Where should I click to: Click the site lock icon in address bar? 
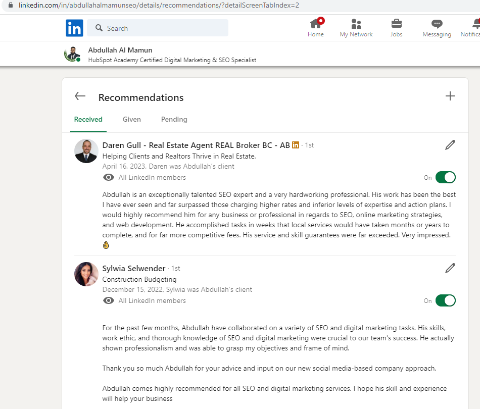(x=11, y=5)
